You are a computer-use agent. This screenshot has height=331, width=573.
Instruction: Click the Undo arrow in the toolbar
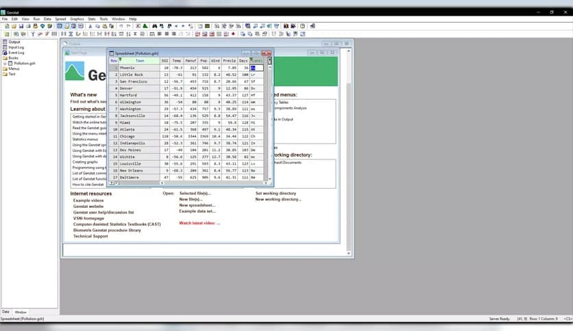click(x=121, y=26)
